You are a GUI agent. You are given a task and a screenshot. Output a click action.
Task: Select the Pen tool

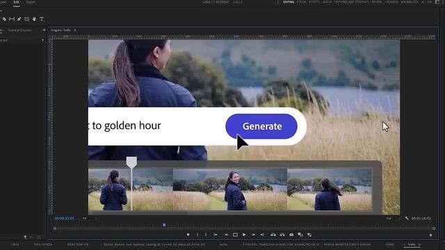[19, 19]
